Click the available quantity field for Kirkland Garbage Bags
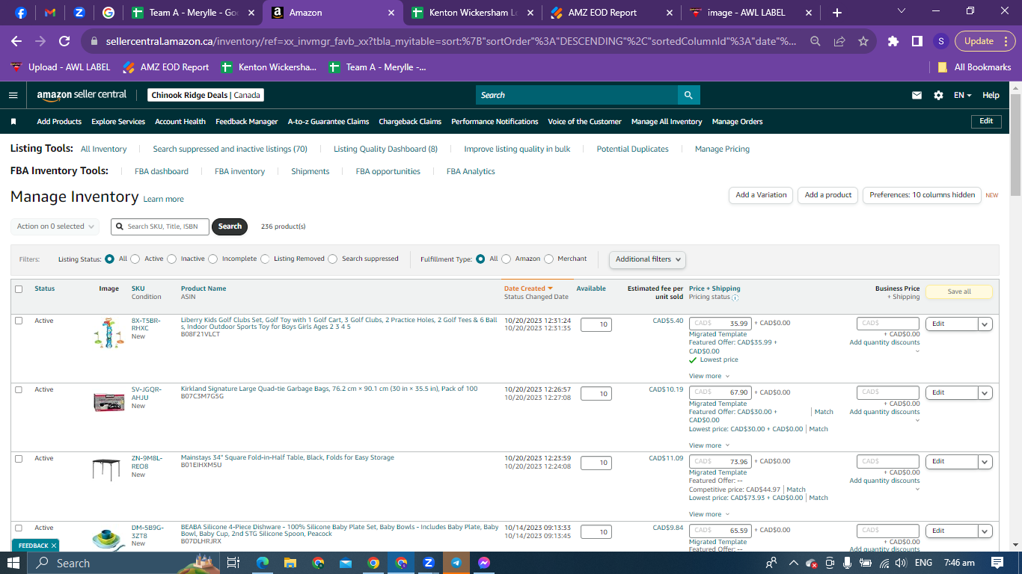1022x574 pixels. 596,393
